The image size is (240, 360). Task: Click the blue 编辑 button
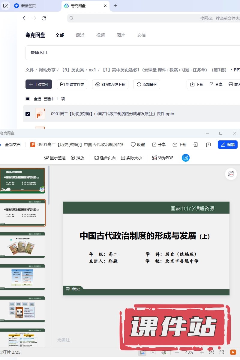coord(228,145)
